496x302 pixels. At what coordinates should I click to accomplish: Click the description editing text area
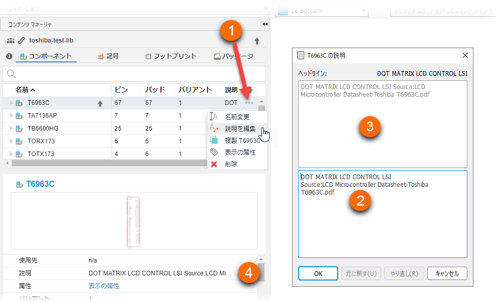[x=382, y=214]
